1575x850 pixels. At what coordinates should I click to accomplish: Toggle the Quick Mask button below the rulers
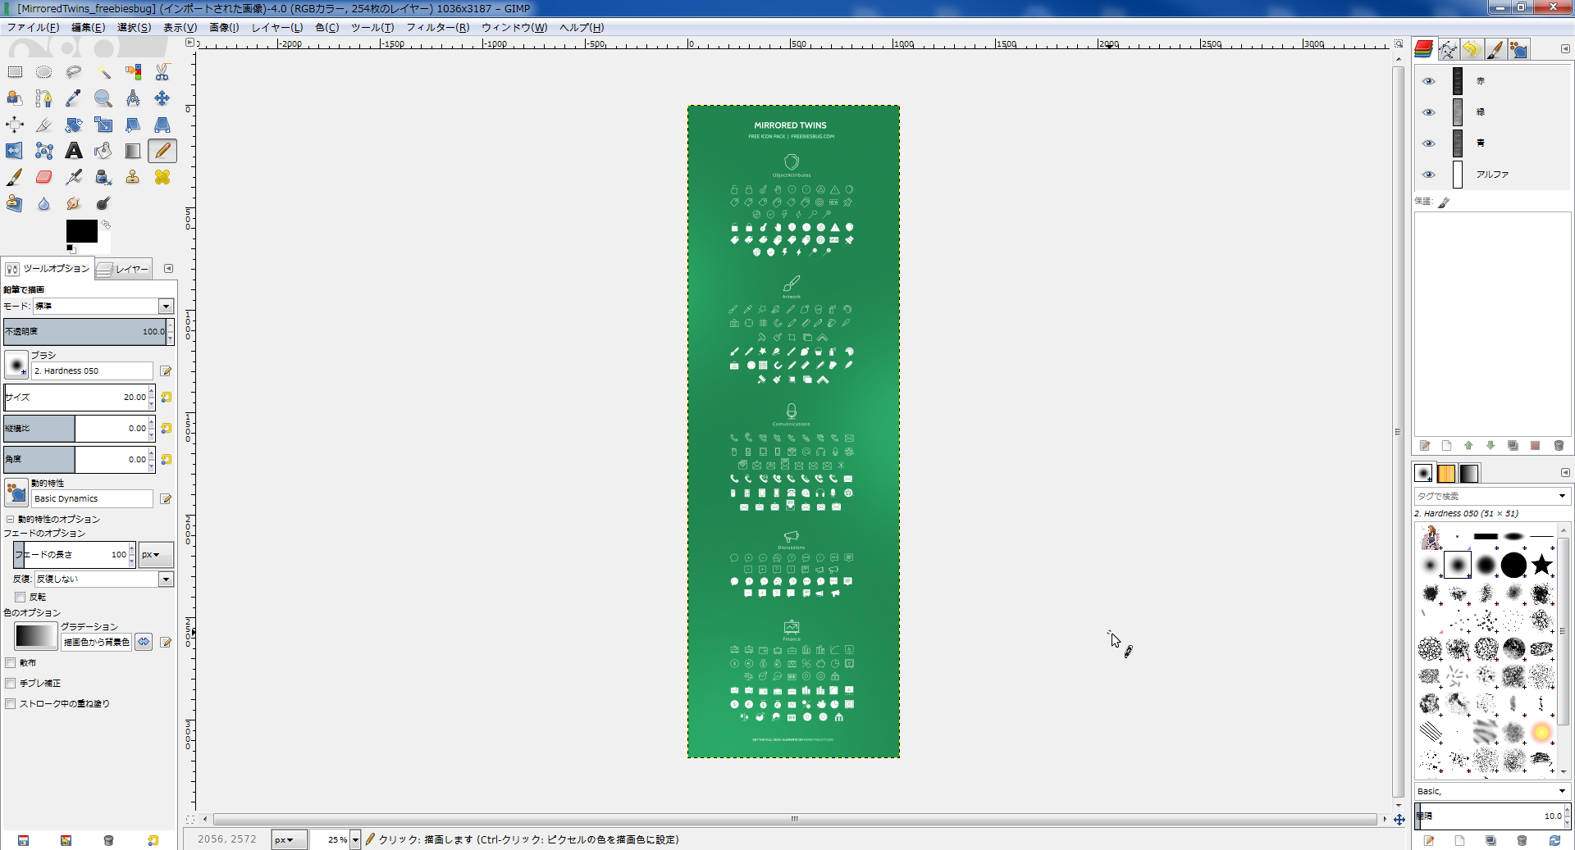click(x=190, y=819)
